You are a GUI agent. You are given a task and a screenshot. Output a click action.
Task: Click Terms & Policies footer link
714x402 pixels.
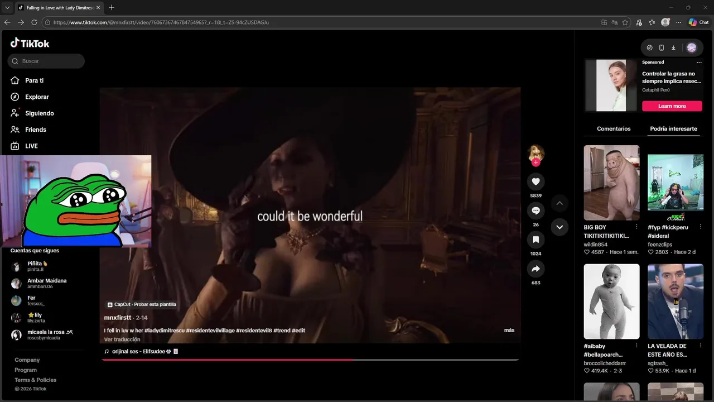point(35,380)
